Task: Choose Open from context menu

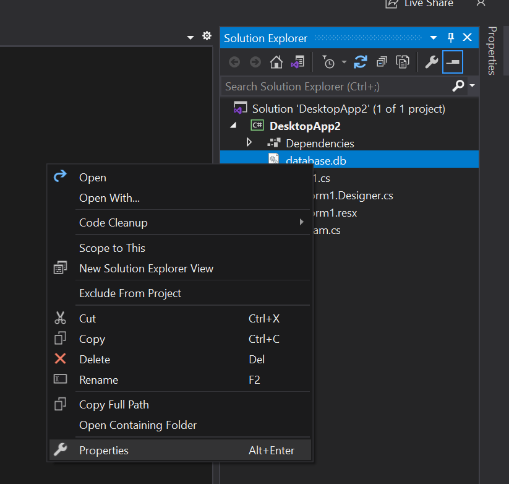Action: (x=180, y=178)
